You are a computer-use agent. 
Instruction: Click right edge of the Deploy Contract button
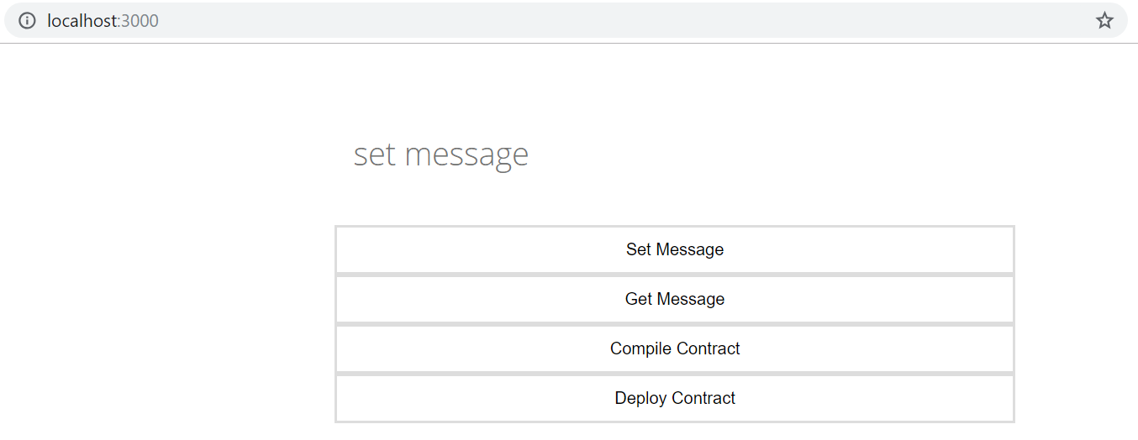click(1004, 398)
